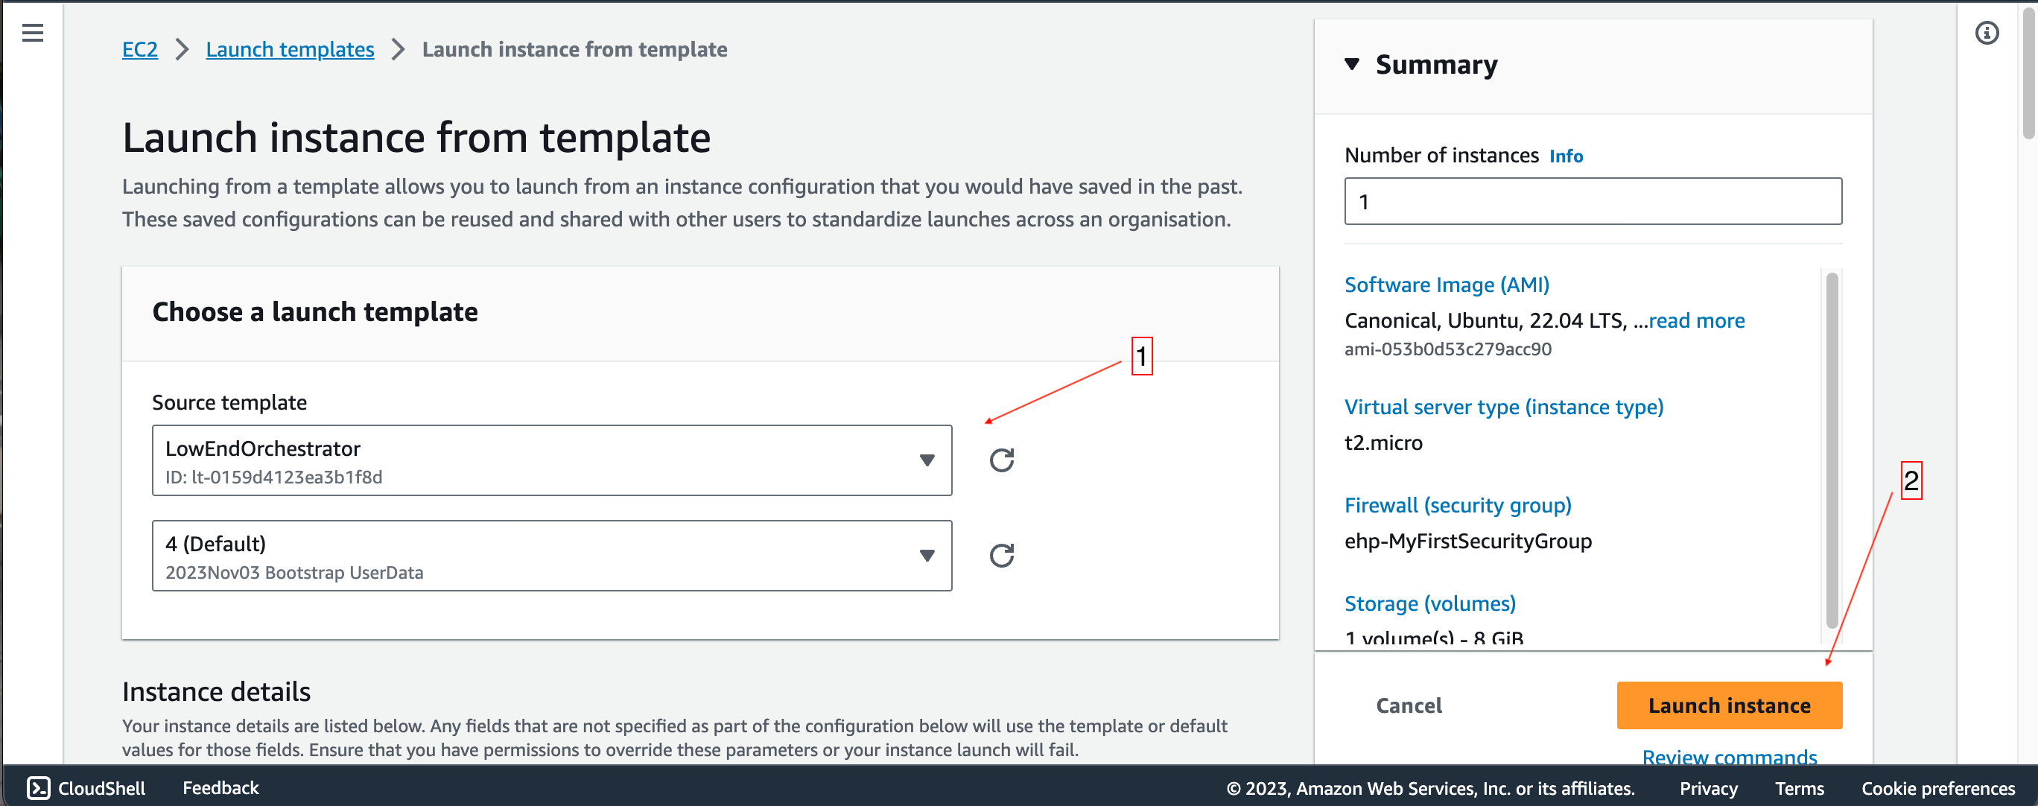Refresh the source template list
2038x806 pixels.
[1002, 460]
